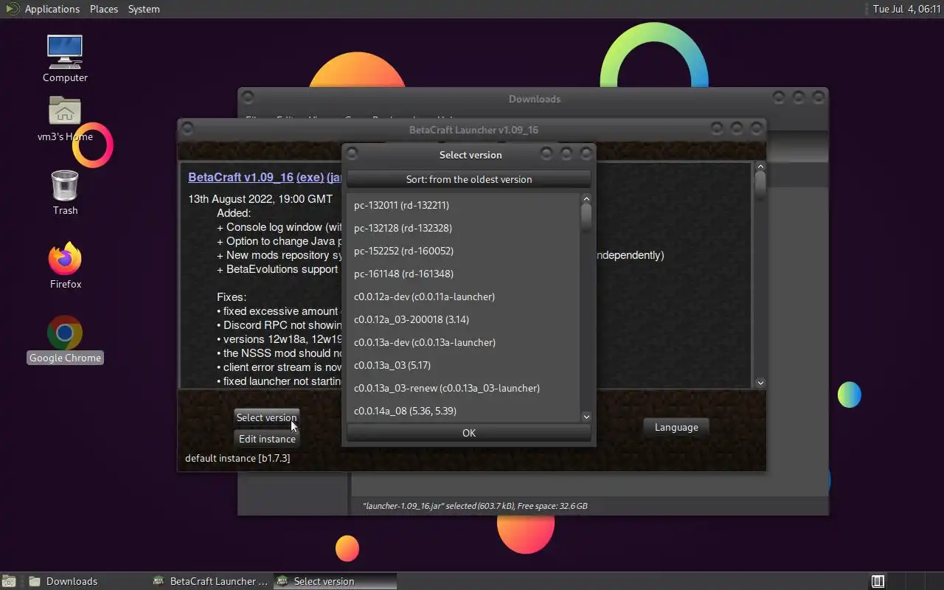Click version list scroll-down arrow
The image size is (944, 590).
coord(586,417)
